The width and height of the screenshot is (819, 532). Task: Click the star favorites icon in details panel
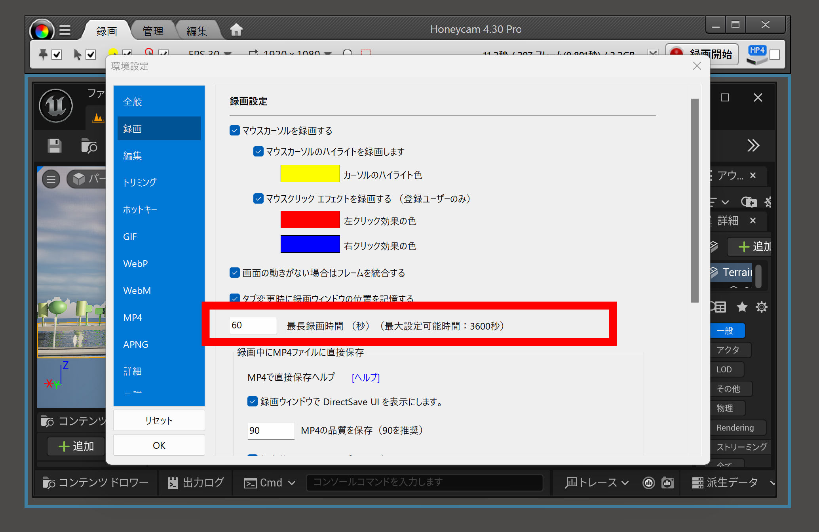[x=742, y=307]
